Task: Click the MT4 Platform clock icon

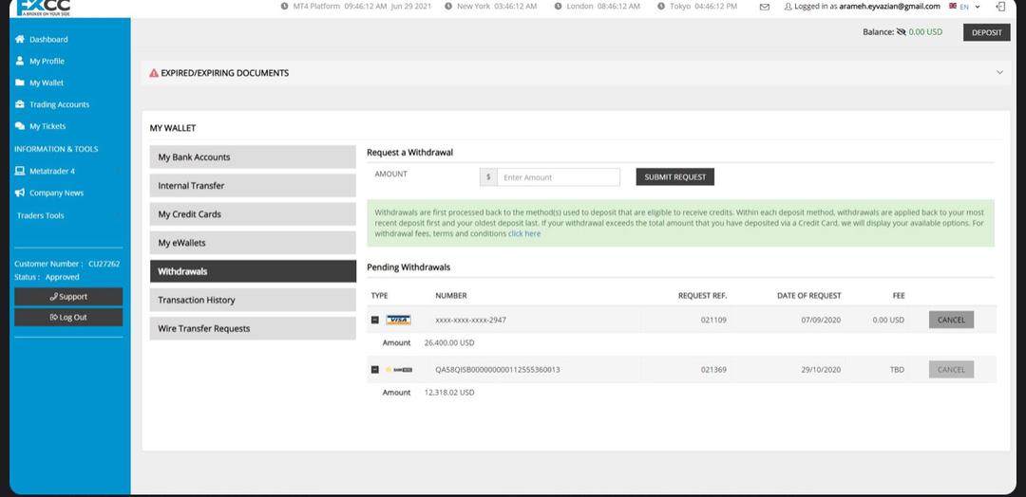Action: pos(285,7)
